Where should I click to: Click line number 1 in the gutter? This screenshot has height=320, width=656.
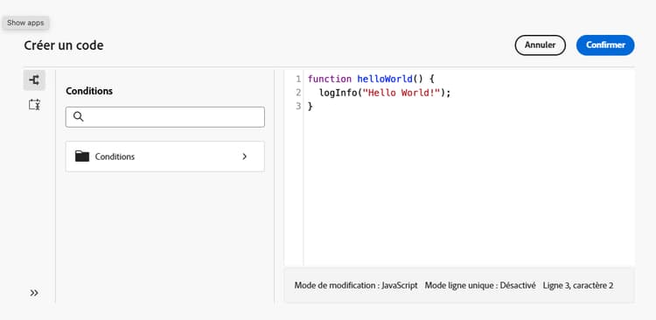tap(298, 79)
